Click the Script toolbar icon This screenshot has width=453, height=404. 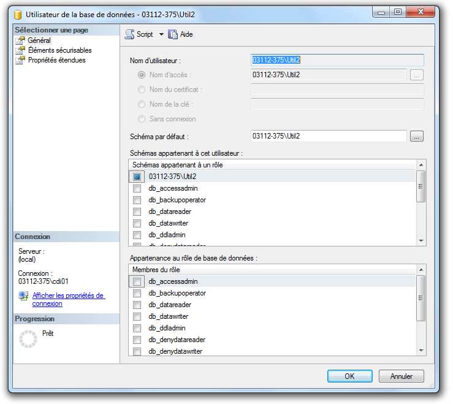[129, 34]
